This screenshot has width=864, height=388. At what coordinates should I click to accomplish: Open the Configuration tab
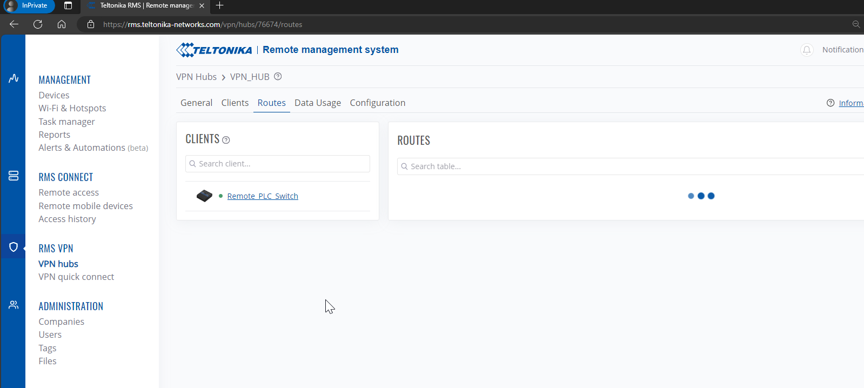(378, 103)
